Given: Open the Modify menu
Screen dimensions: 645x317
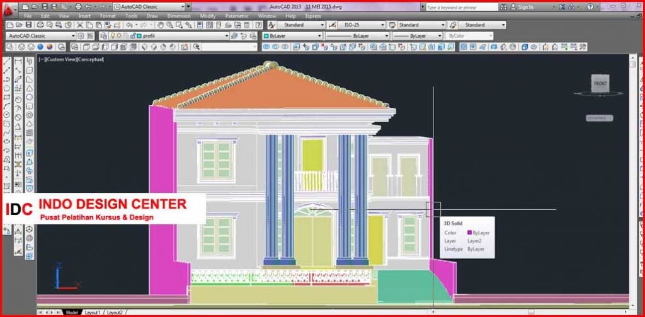Looking at the screenshot, I should click(208, 16).
